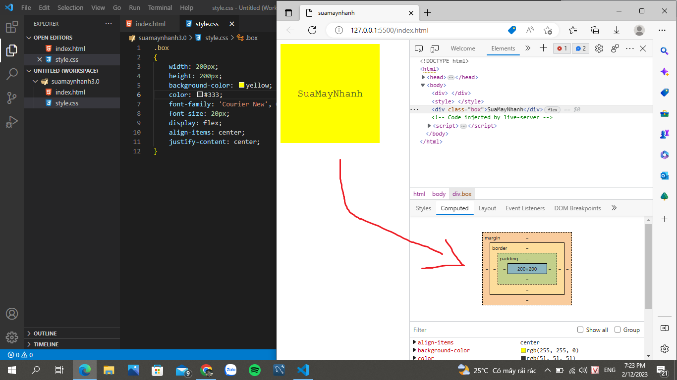The width and height of the screenshot is (677, 380).
Task: Toggle device emulation in DevTools
Action: click(435, 48)
